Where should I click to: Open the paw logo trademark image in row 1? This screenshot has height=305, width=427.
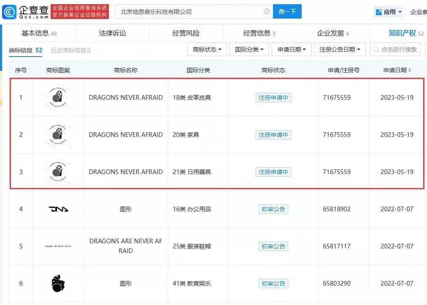[x=58, y=98]
